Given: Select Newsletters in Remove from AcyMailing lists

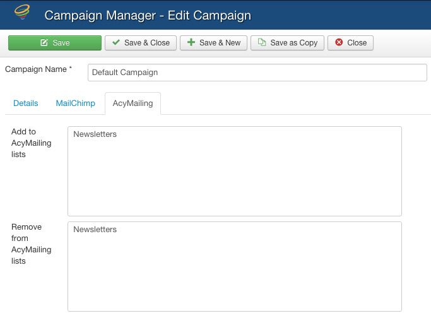Looking at the screenshot, I should click(x=95, y=229).
